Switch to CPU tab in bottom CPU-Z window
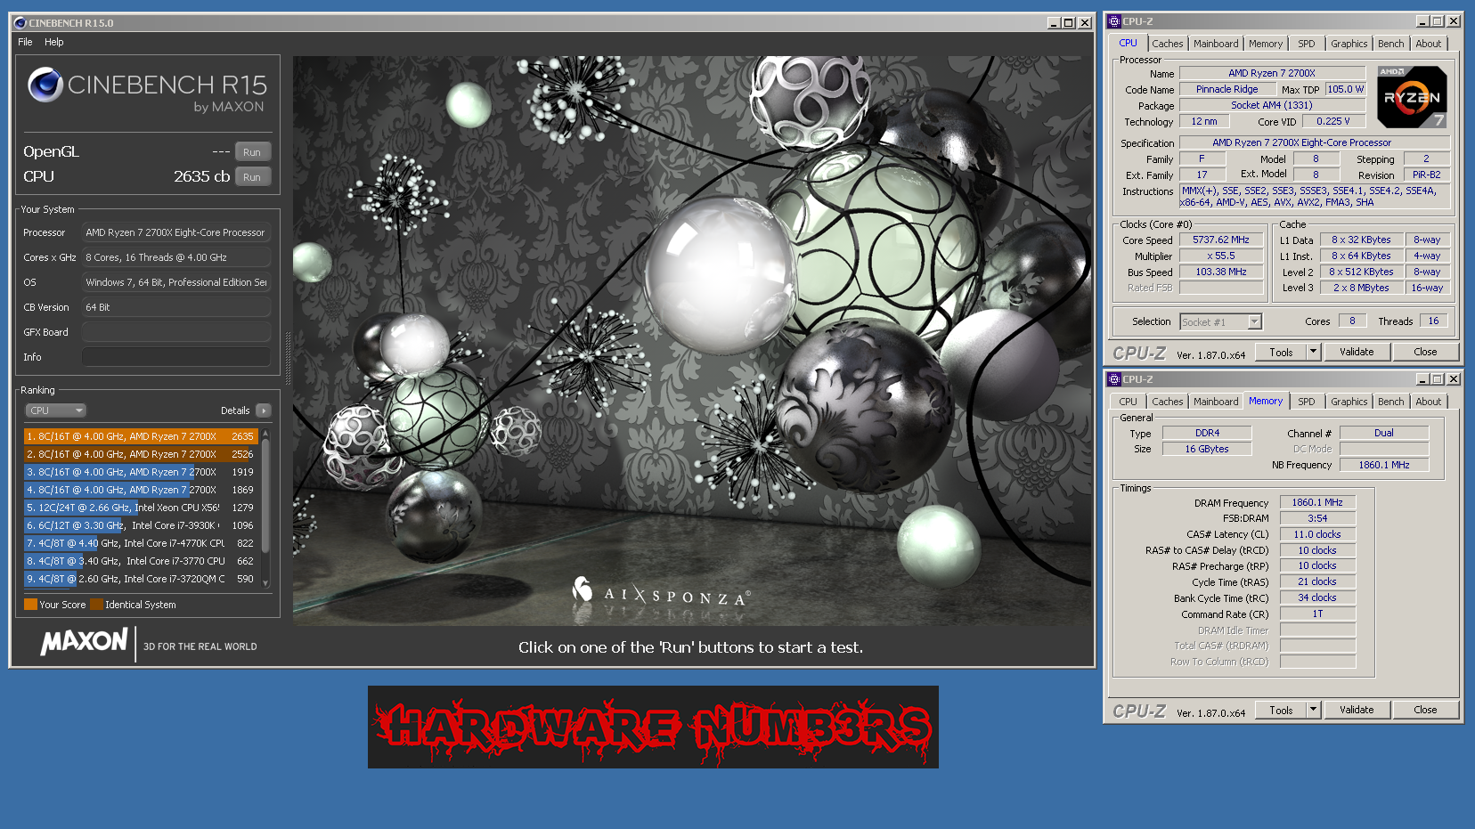 (1128, 402)
